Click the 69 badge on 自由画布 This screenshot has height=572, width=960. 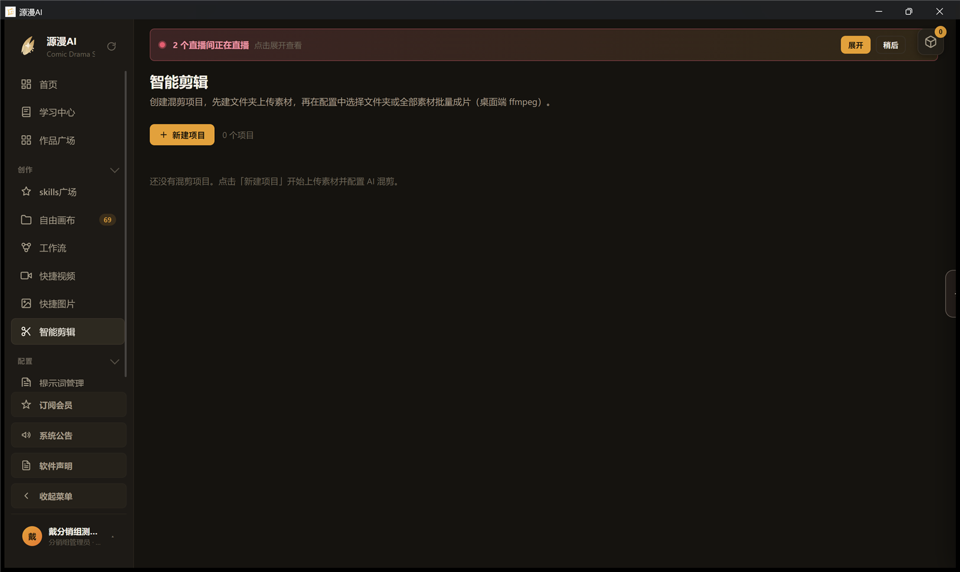107,220
